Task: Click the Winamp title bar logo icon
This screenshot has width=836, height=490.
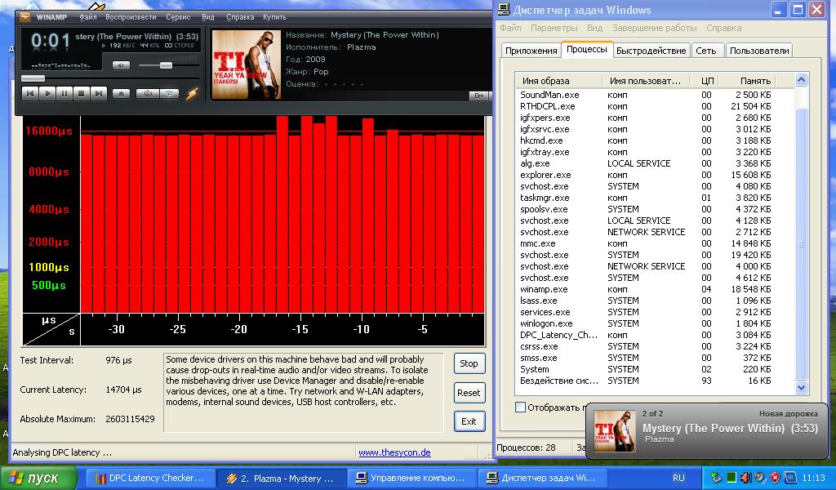Action: pyautogui.click(x=25, y=16)
